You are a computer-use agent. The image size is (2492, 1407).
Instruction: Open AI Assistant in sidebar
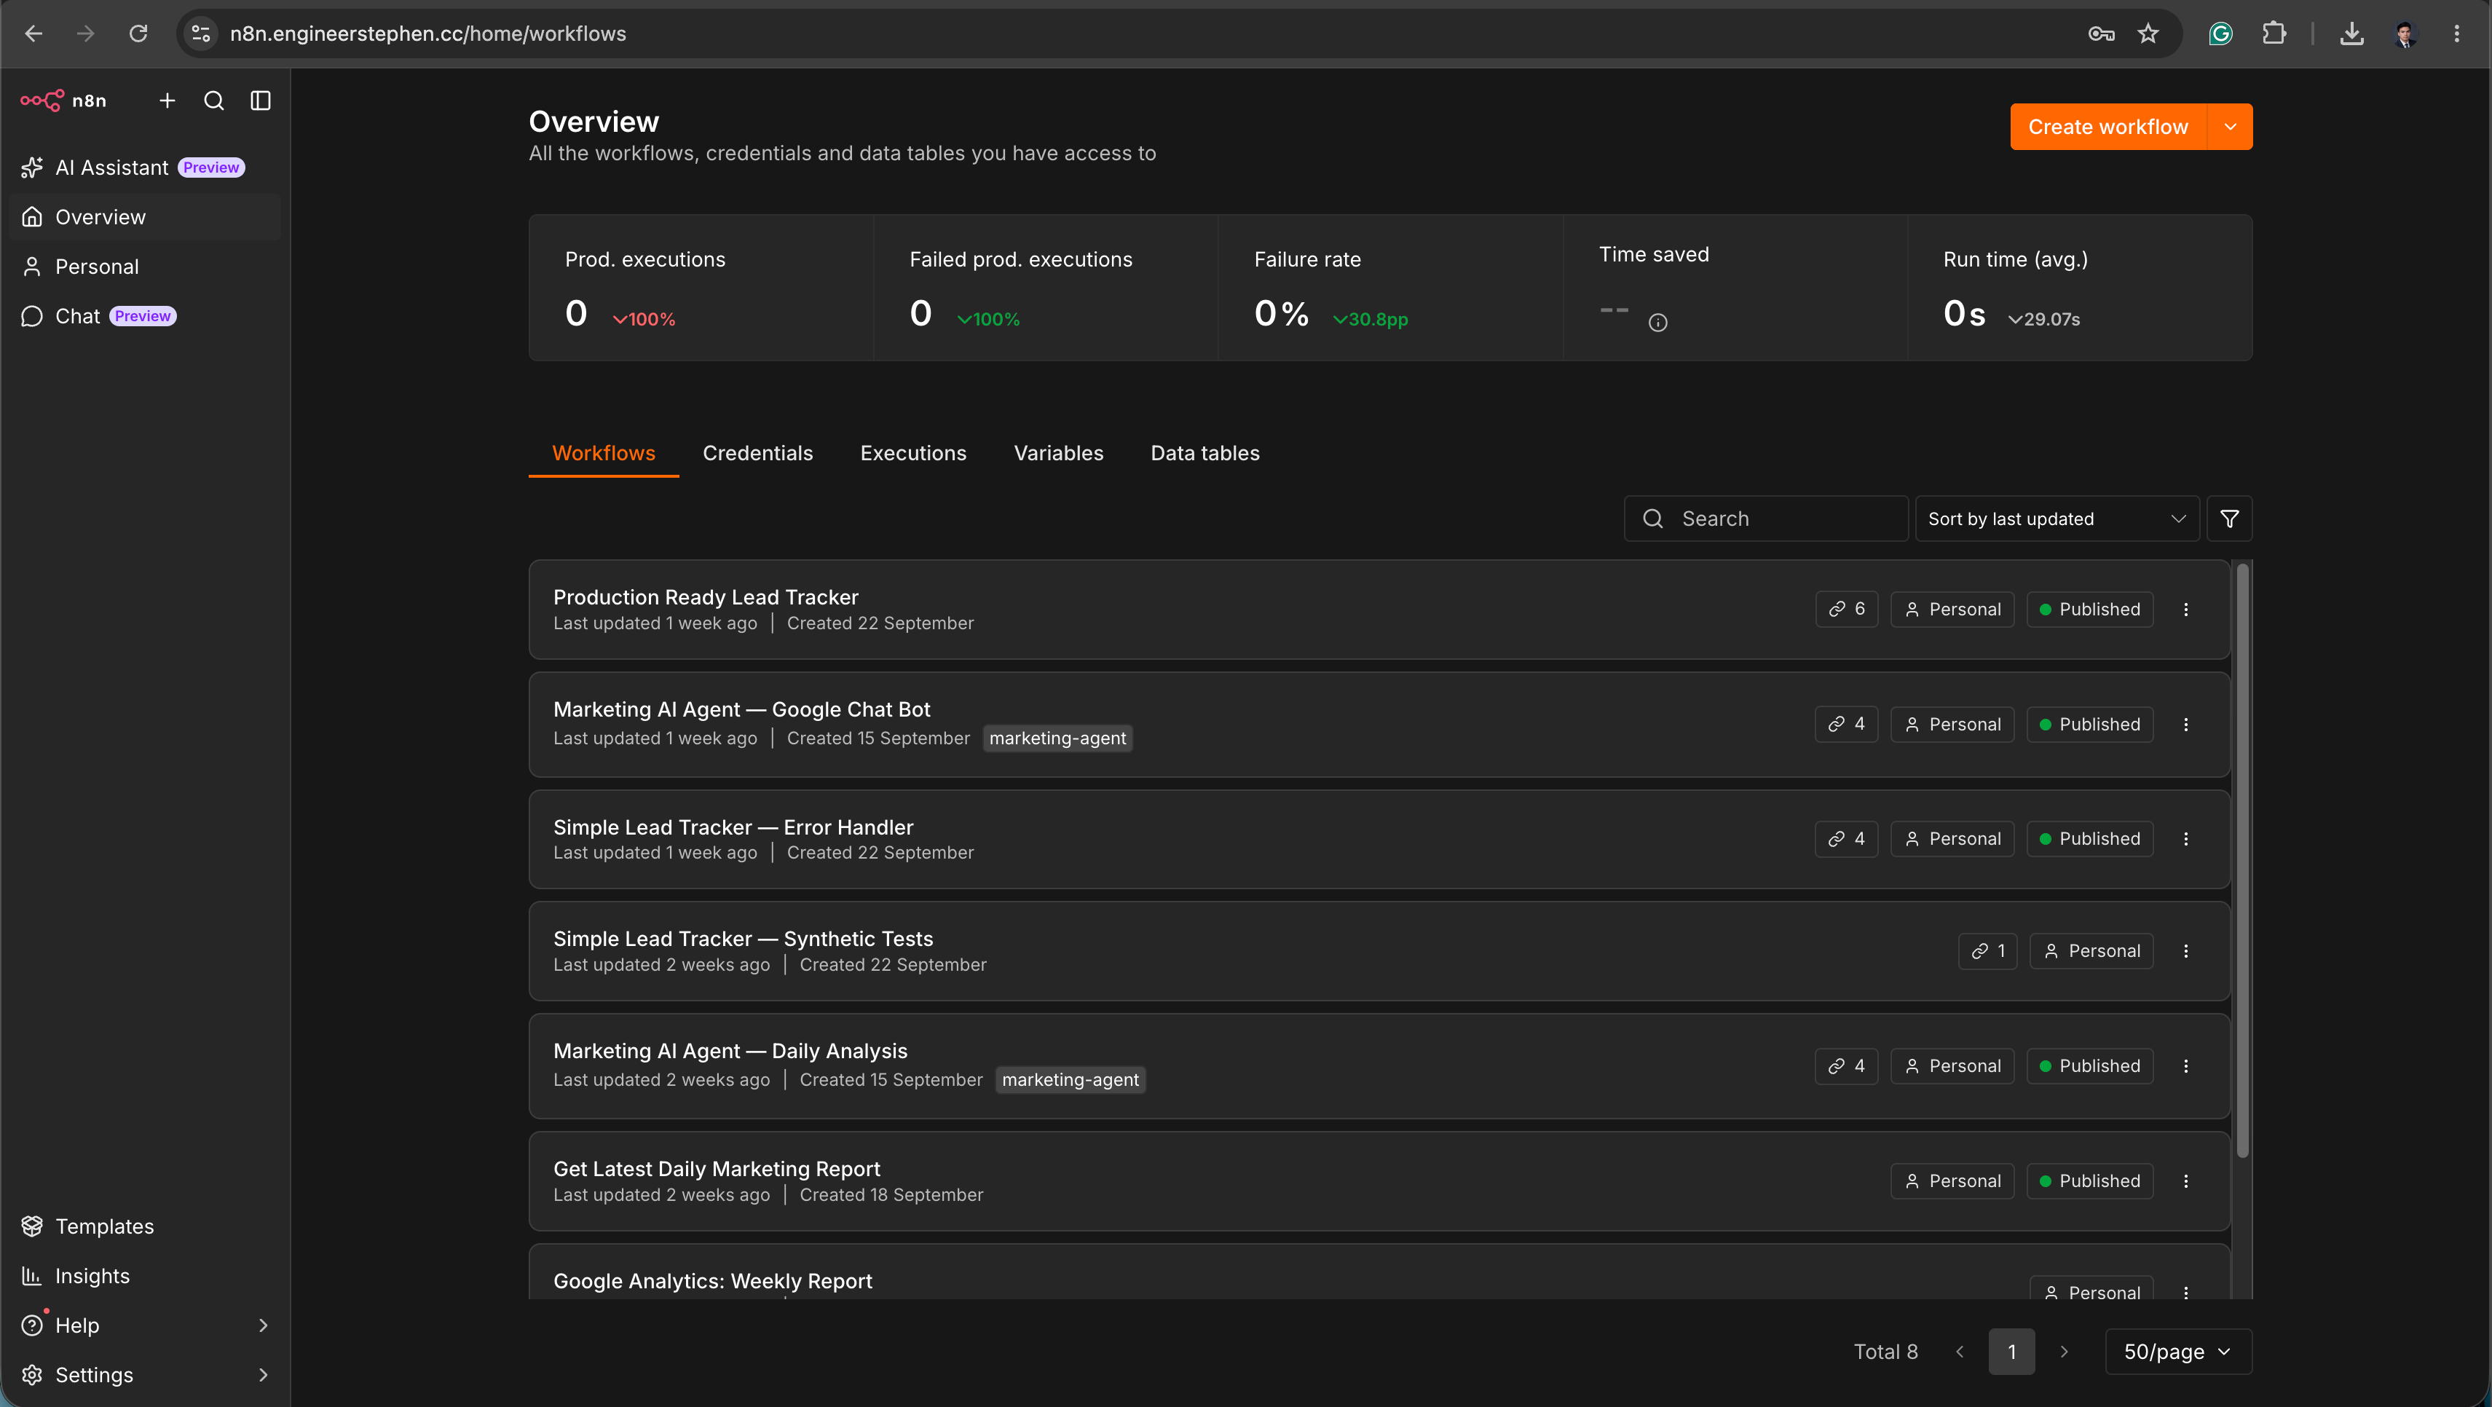point(145,167)
